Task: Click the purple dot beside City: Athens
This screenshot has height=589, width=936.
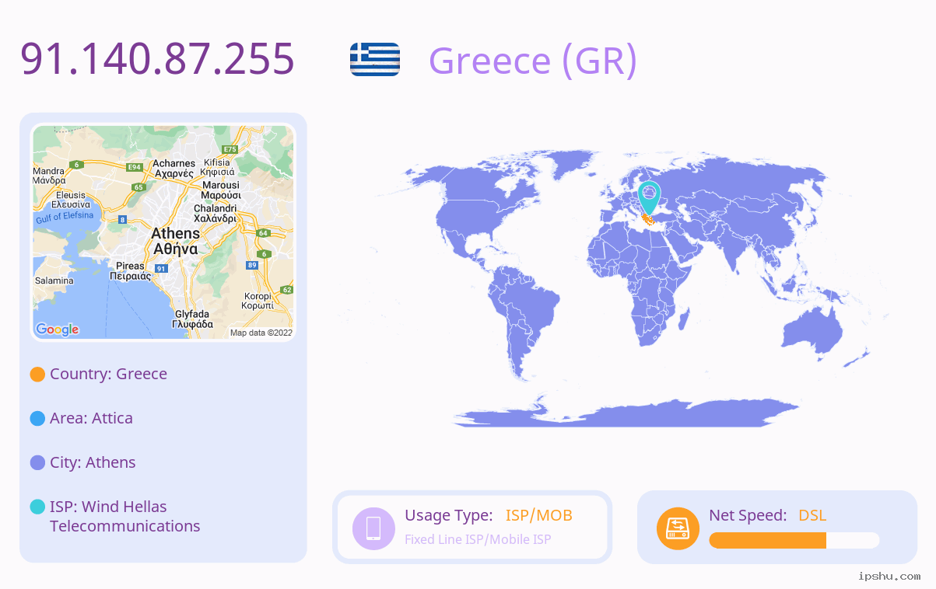Action: coord(37,462)
